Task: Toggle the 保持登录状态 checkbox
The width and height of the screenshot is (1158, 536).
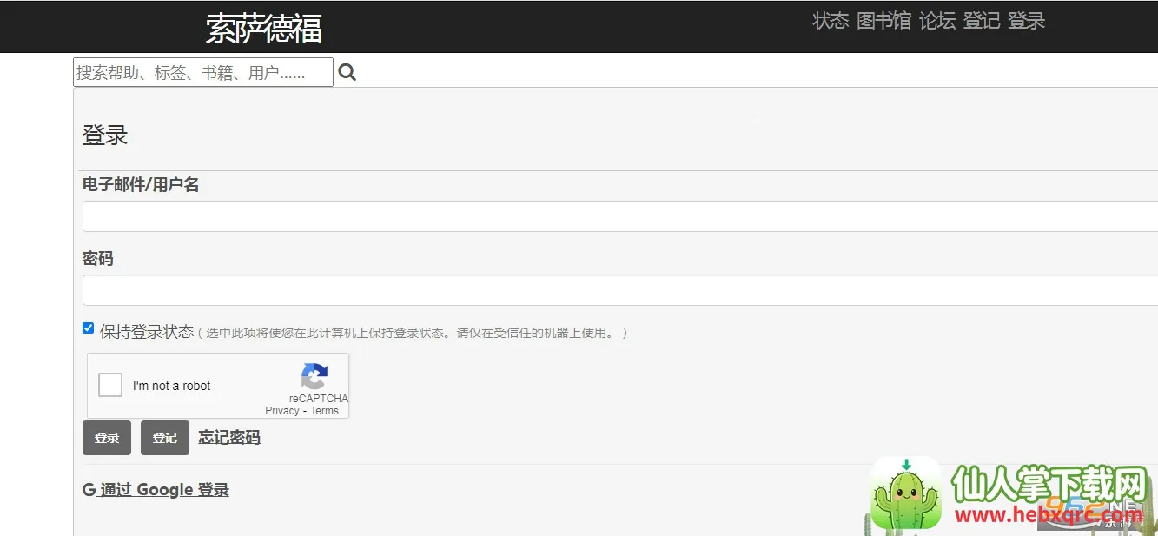Action: 88,328
